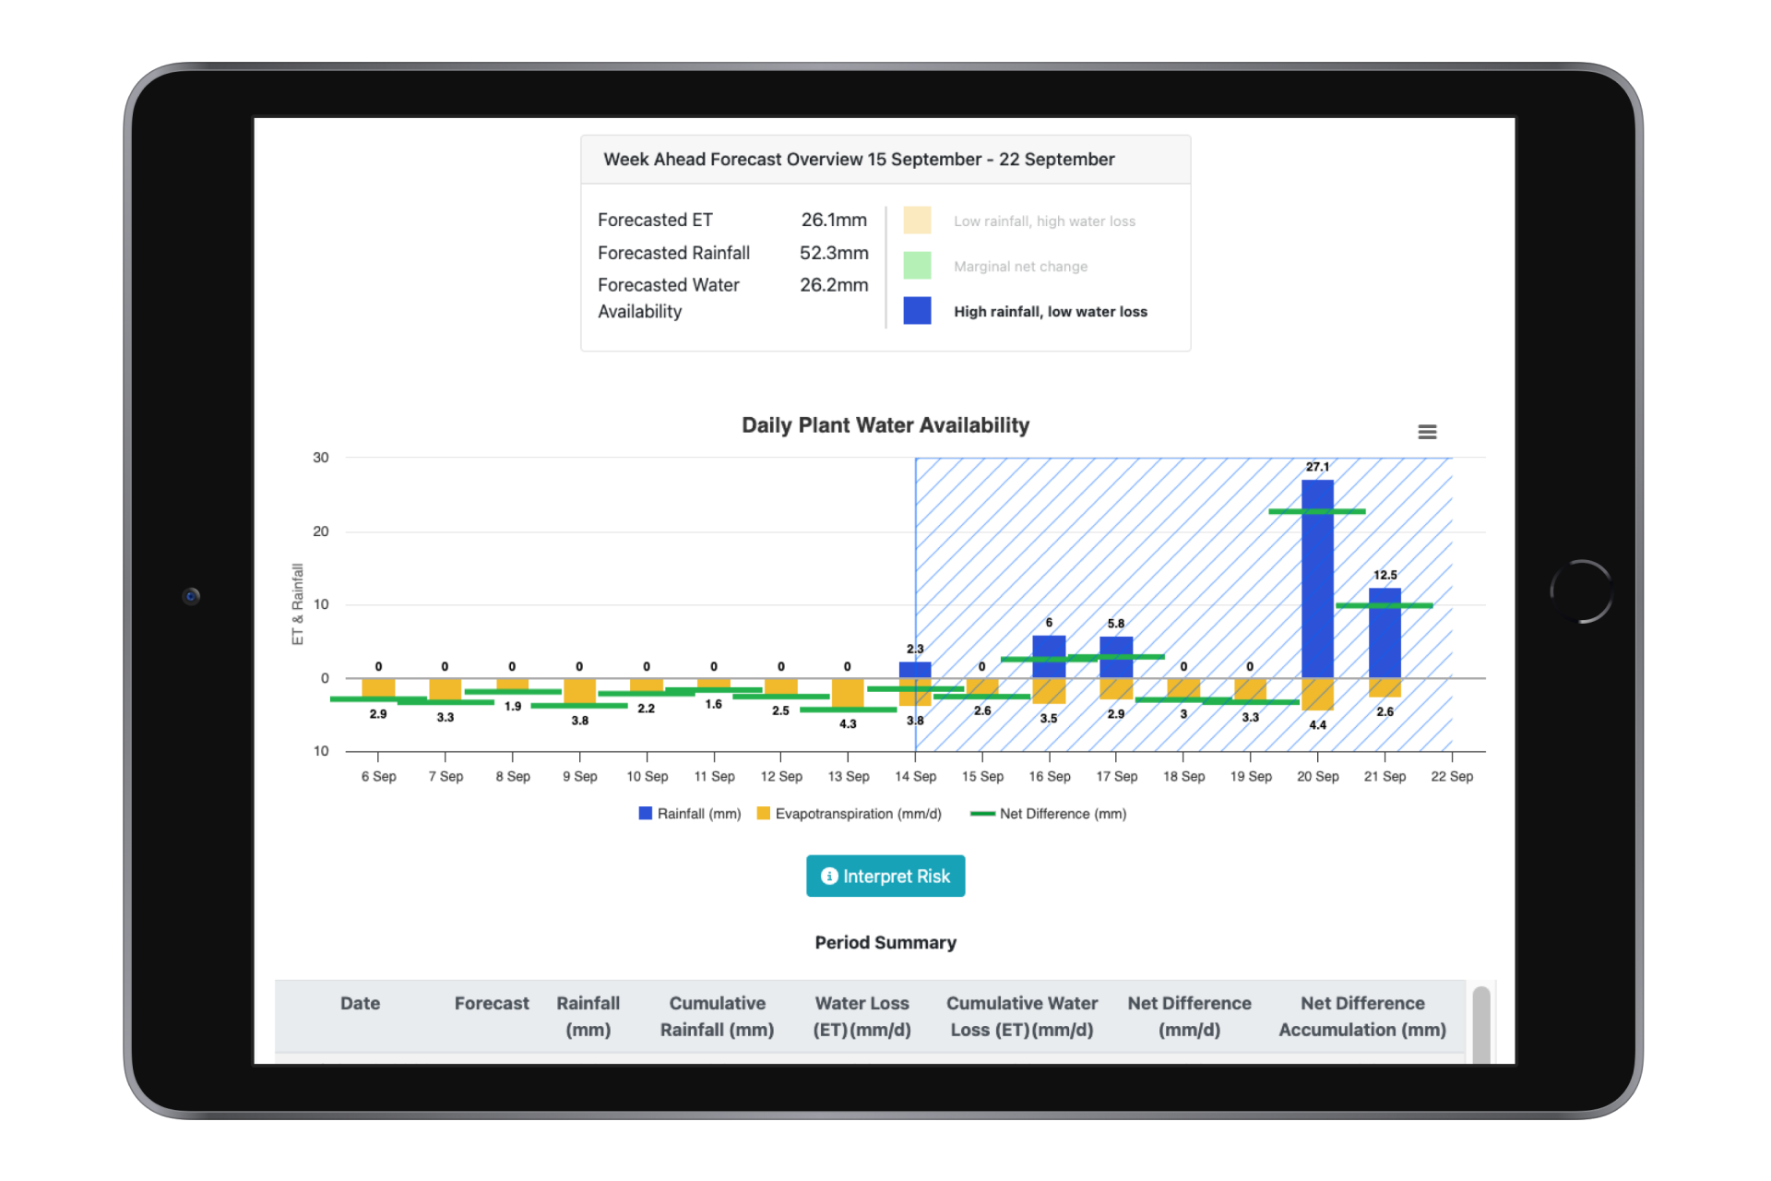Select the blue 'High rainfall, low water loss' legend swatch
Screen dimensions: 1771x1181
(916, 311)
